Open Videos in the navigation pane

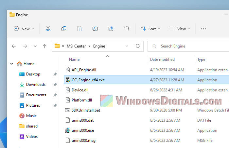pos(32,137)
